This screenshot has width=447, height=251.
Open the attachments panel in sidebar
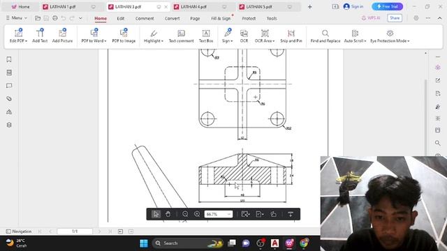pos(9,99)
